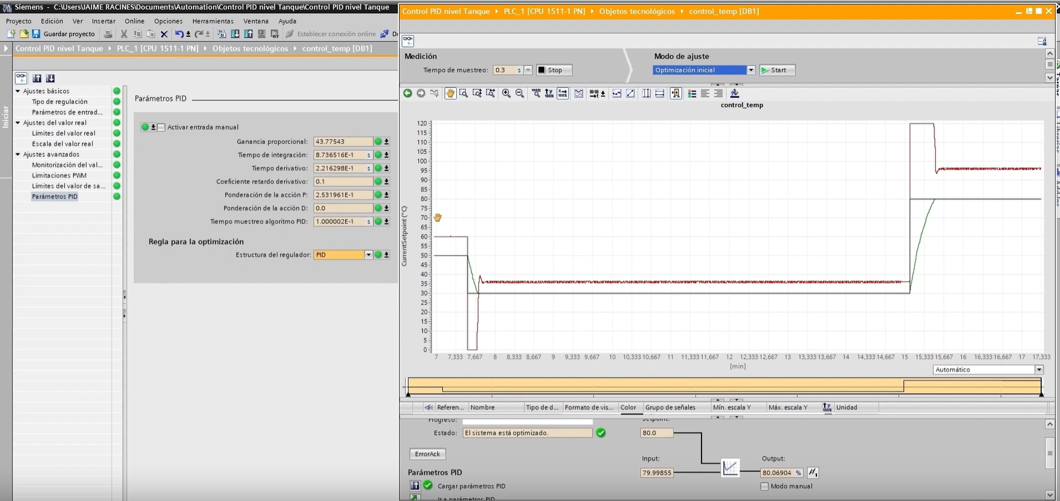The image size is (1060, 501).
Task: Click the output trend icon next to Output
Action: 813,472
